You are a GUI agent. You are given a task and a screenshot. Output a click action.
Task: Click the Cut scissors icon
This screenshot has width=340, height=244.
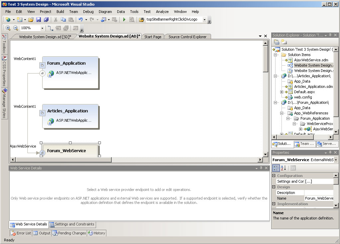pyautogui.click(x=56, y=20)
